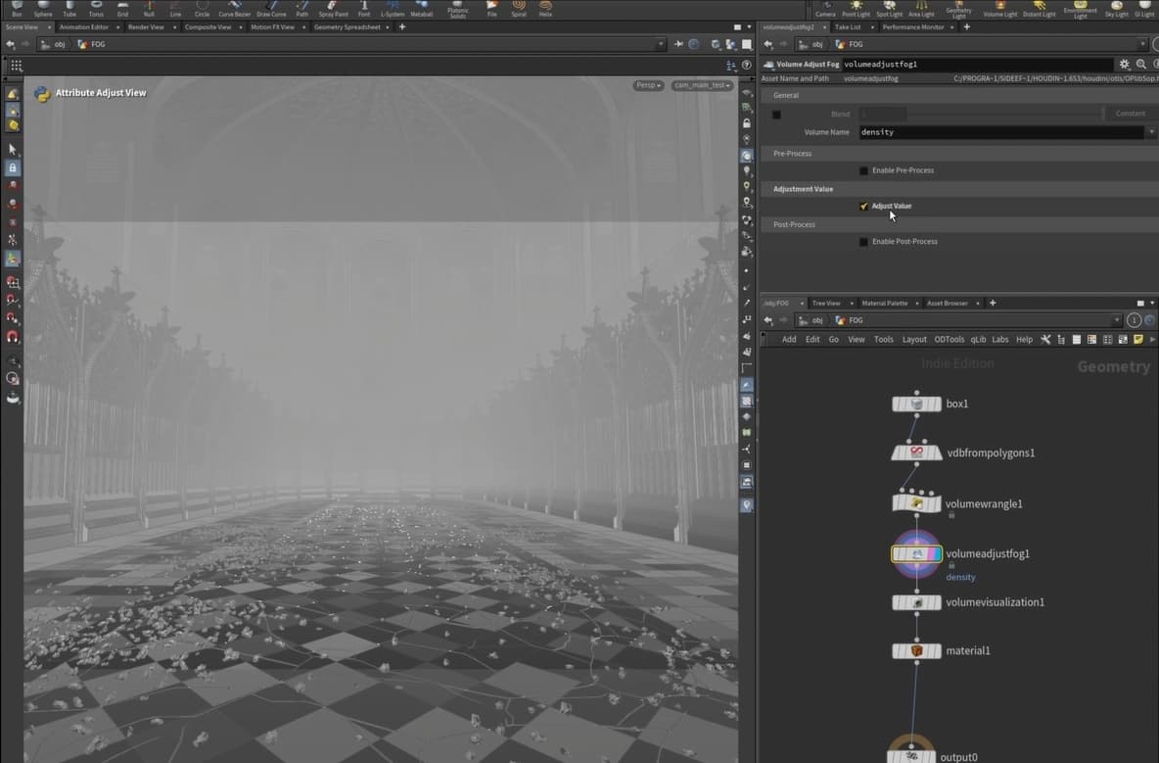
Task: Click the Point Light shelf tool
Action: [x=857, y=8]
